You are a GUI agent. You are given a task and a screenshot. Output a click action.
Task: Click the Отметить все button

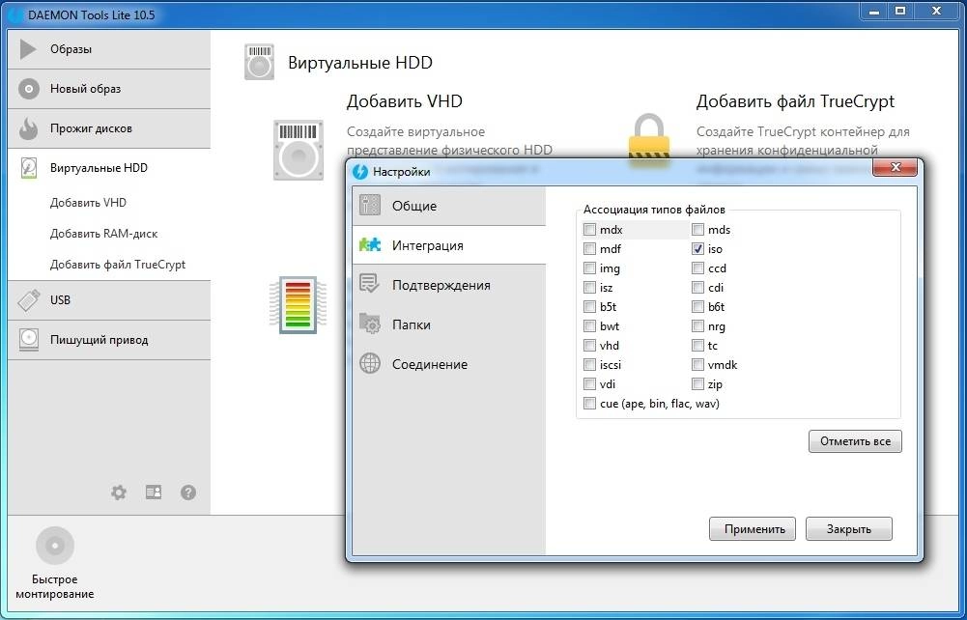click(855, 441)
